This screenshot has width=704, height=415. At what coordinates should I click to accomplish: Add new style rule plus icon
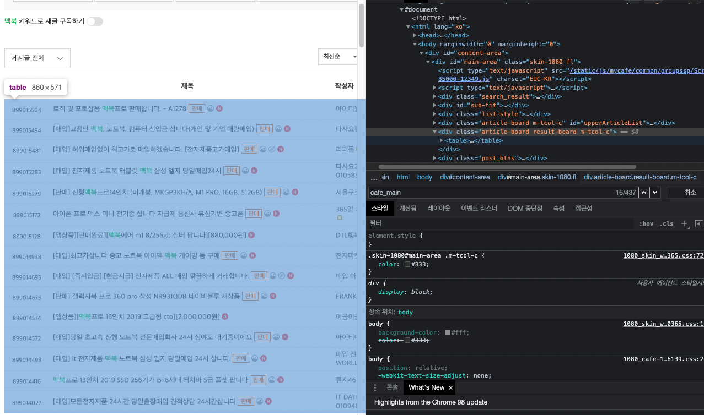(x=684, y=223)
